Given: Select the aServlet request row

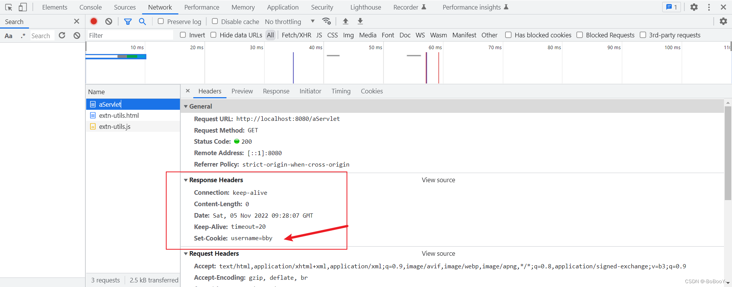Looking at the screenshot, I should click(133, 104).
